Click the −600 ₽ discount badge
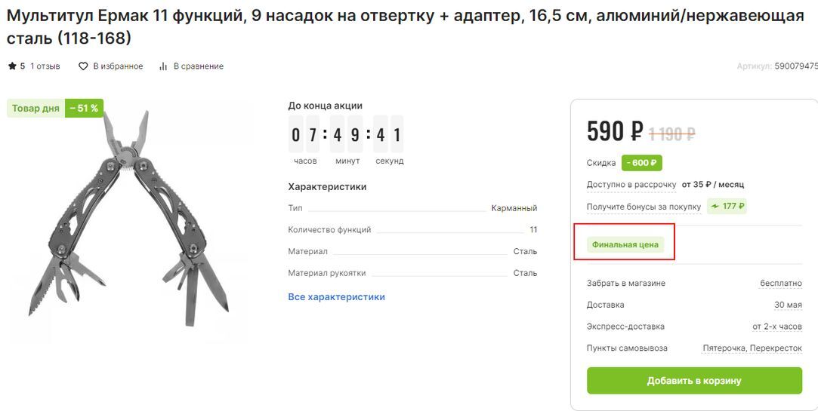Image resolution: width=818 pixels, height=411 pixels. click(x=641, y=163)
